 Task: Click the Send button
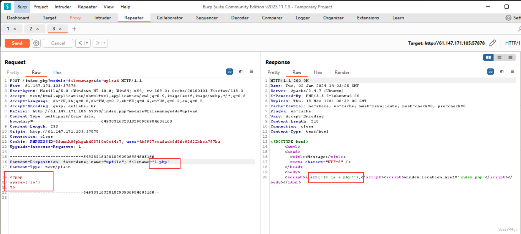pos(17,43)
